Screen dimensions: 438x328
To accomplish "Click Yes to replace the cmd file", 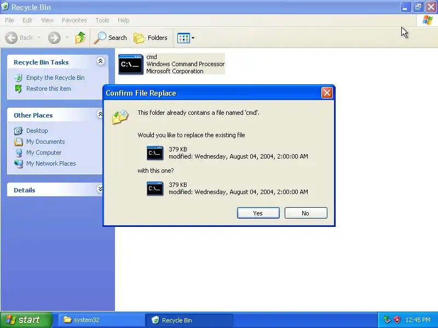I will click(x=258, y=213).
